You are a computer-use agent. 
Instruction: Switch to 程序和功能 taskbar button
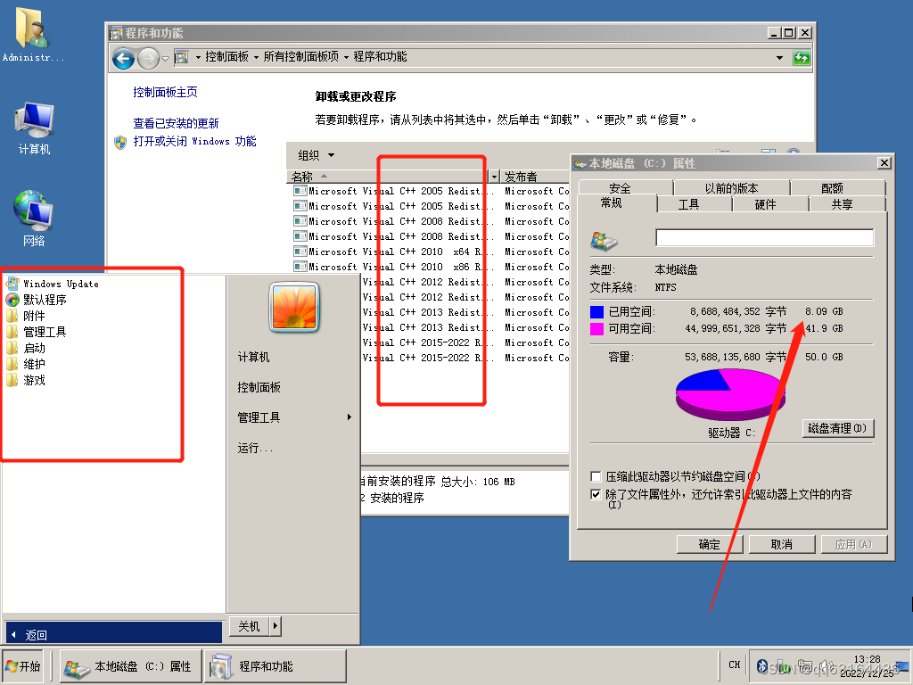[x=276, y=666]
